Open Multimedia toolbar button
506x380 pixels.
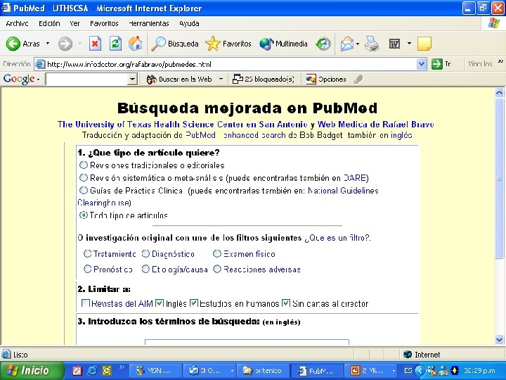point(283,44)
